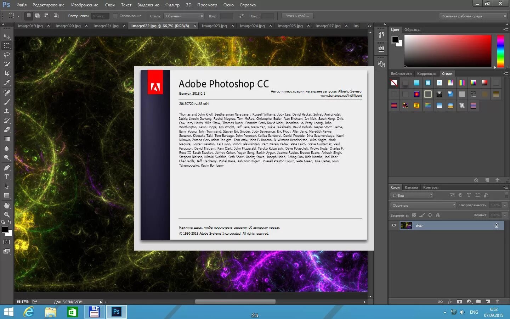Create a new layer group folder
Screen dimensions: 510x319
click(x=478, y=302)
